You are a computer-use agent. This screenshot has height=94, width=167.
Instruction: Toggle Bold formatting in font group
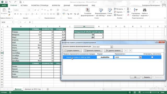(15, 14)
